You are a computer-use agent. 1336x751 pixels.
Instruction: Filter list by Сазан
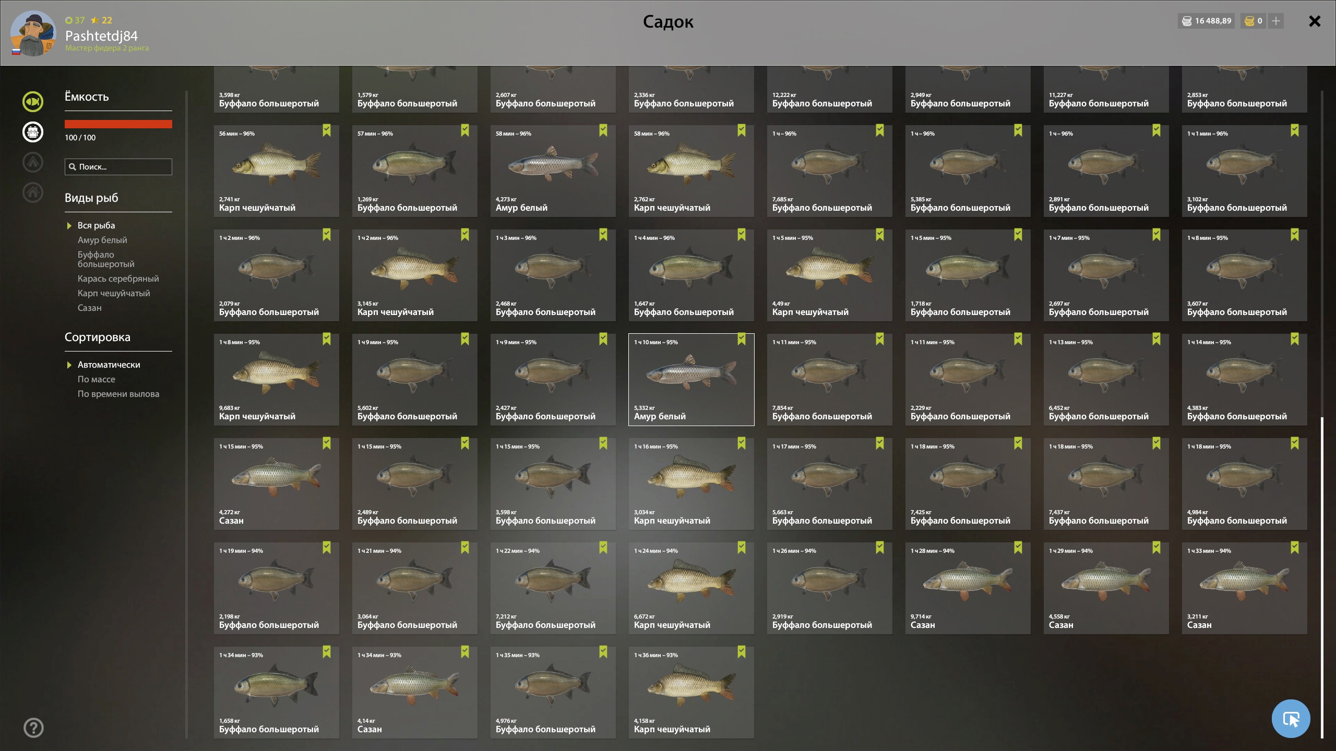[90, 308]
